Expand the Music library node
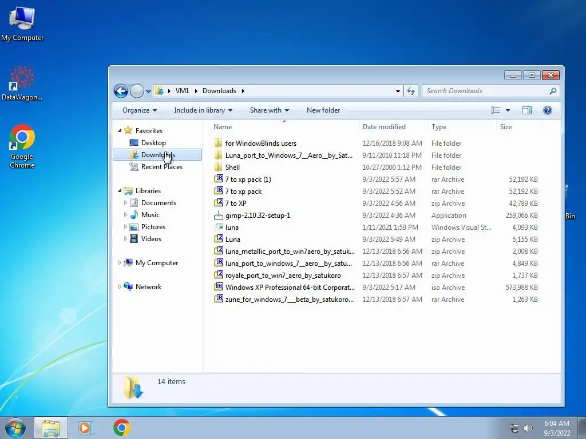Viewport: 586px width, 439px height. coord(125,215)
